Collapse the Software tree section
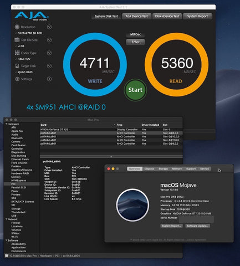Viewport: 240px width, 266px height. tap(6, 241)
